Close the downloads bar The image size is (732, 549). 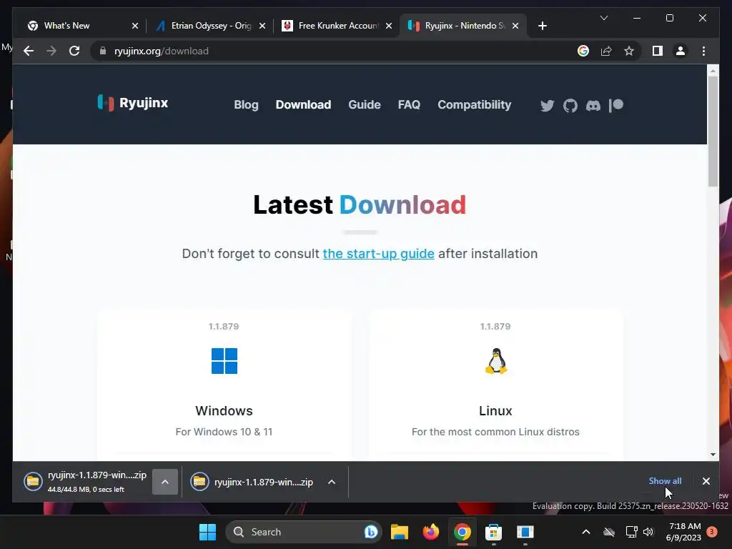(x=706, y=481)
